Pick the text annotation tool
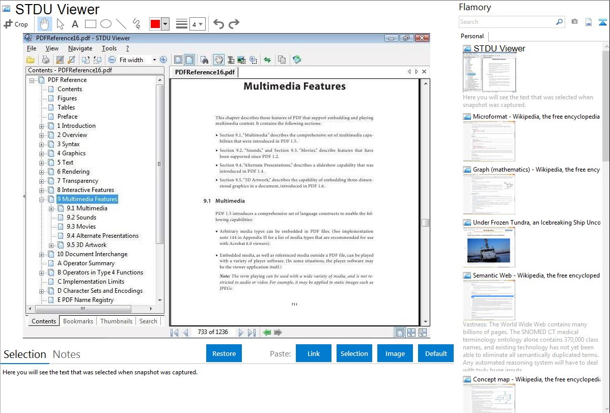This screenshot has width=610, height=413. [x=75, y=24]
